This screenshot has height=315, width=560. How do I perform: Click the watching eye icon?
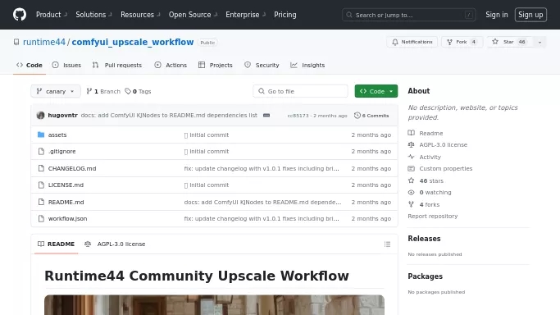[x=412, y=193]
